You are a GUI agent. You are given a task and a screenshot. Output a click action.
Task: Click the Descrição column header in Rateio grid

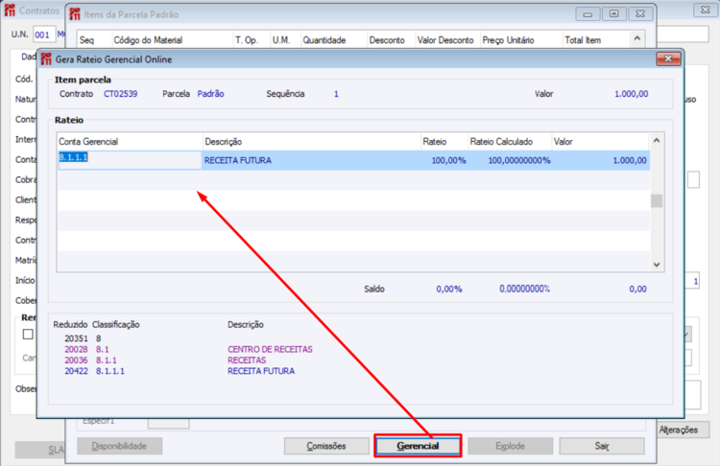[x=311, y=142]
